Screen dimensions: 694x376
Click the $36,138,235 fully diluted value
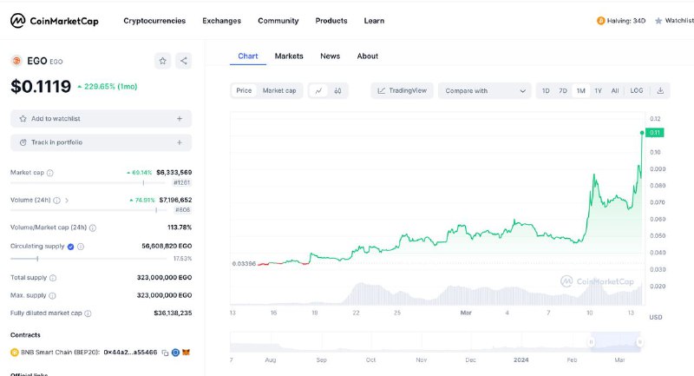173,313
